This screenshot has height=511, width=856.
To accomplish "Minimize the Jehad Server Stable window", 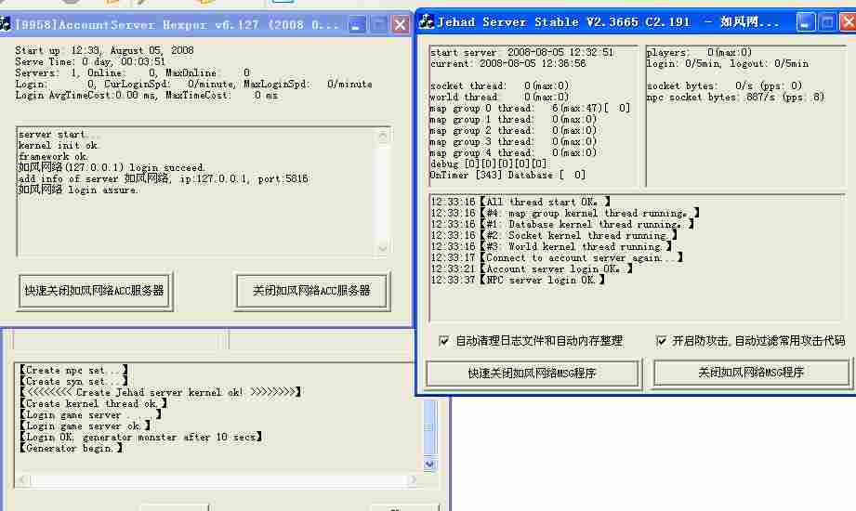I will [805, 22].
